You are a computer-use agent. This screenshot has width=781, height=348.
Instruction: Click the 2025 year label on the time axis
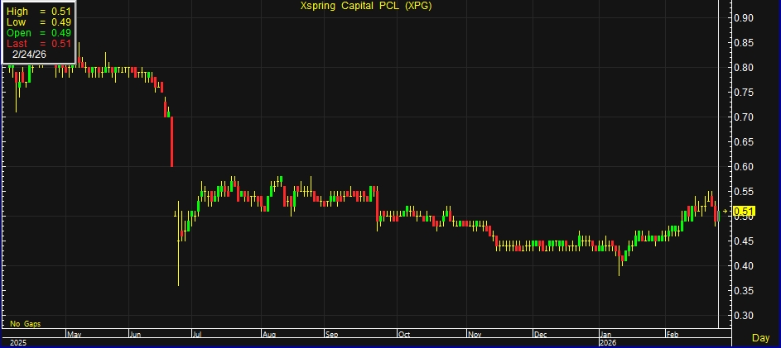(x=18, y=342)
